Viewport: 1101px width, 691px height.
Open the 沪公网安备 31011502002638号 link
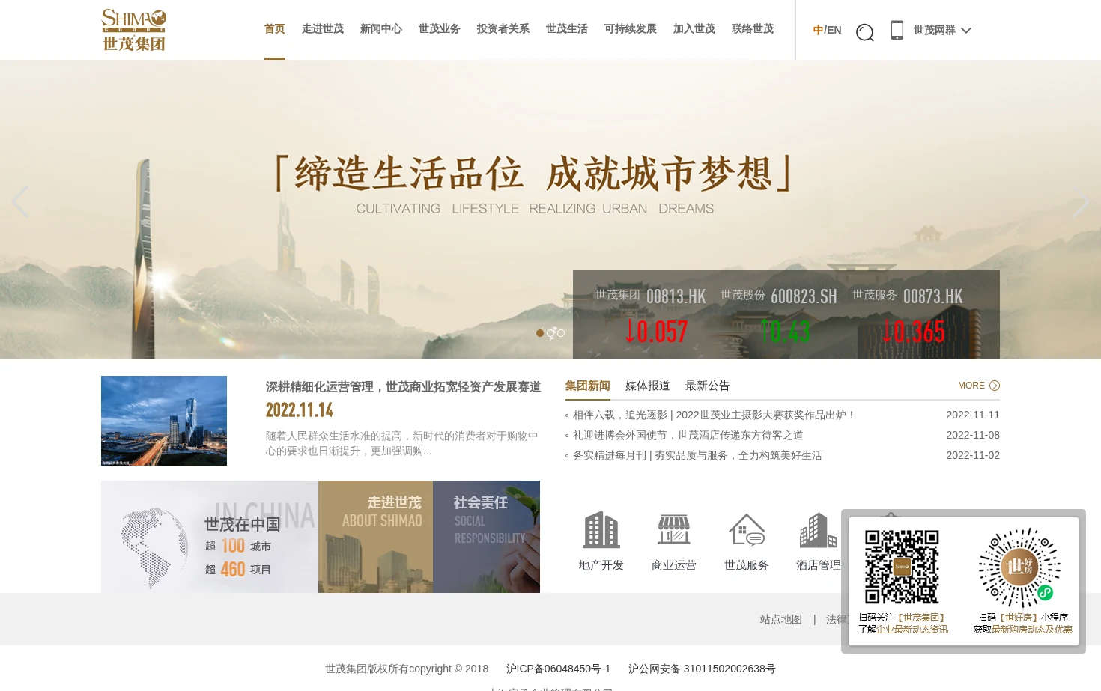pos(702,669)
